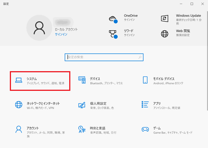Click the OneDrive cloud icon
Screen dimensions: 208x148
coord(113,19)
